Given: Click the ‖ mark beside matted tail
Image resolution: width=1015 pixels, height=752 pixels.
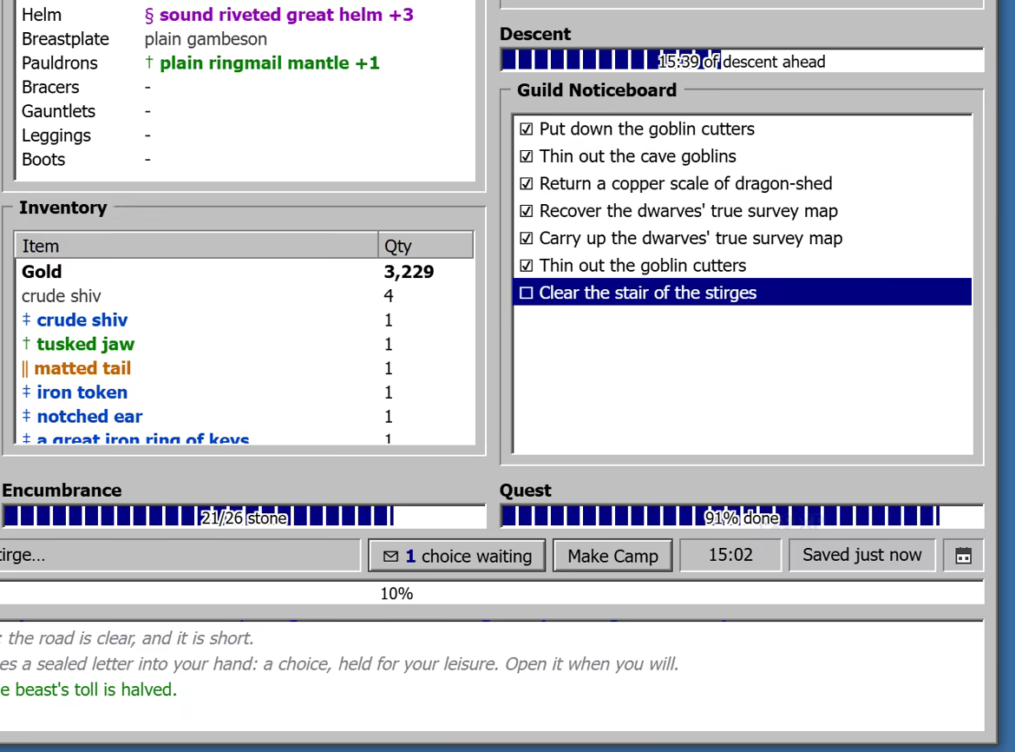Looking at the screenshot, I should [x=25, y=368].
